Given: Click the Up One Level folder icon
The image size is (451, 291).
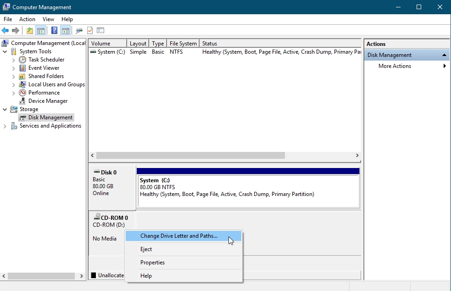Looking at the screenshot, I should pyautogui.click(x=30, y=30).
